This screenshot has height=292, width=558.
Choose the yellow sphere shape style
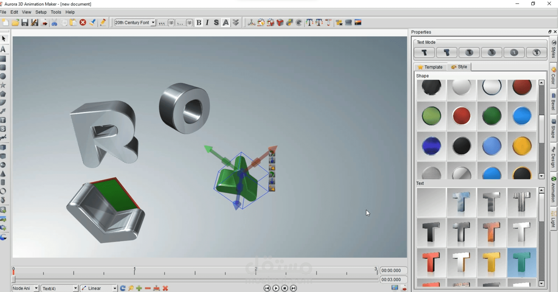[x=522, y=146]
